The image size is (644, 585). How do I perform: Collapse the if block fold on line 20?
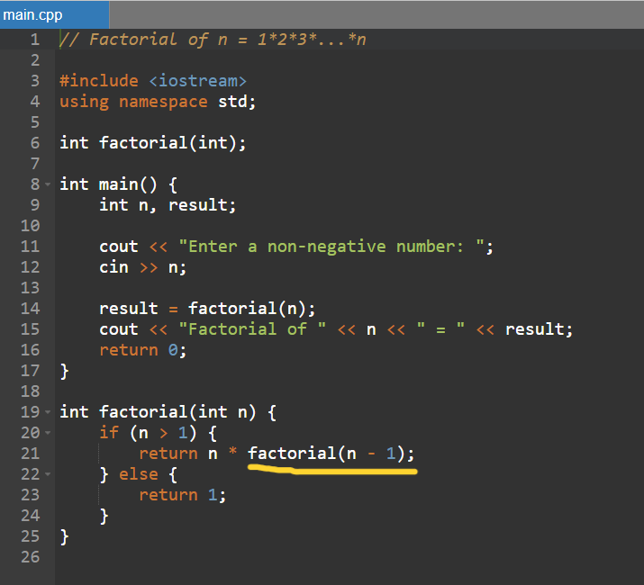[48, 432]
